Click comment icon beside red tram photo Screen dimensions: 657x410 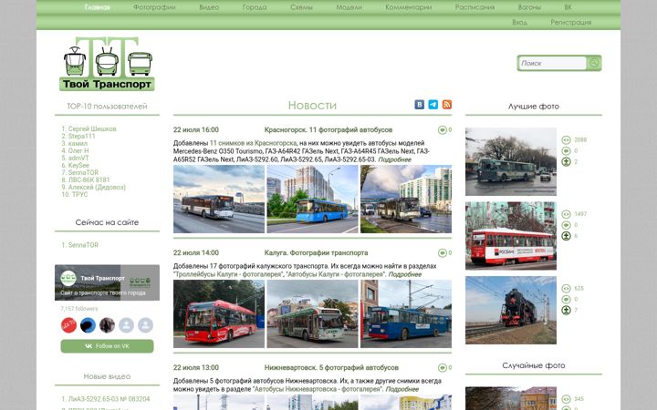pyautogui.click(x=566, y=225)
